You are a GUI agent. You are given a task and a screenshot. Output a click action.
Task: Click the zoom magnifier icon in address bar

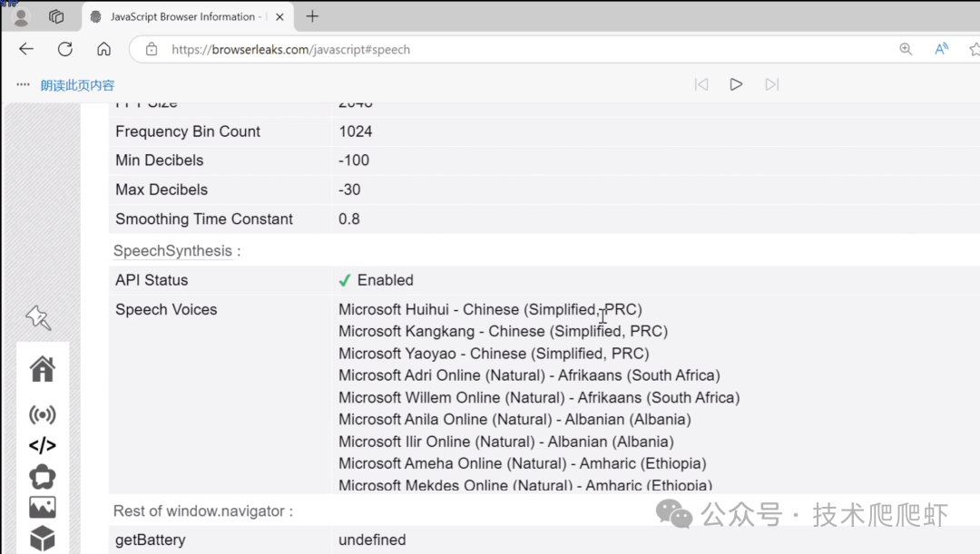905,49
